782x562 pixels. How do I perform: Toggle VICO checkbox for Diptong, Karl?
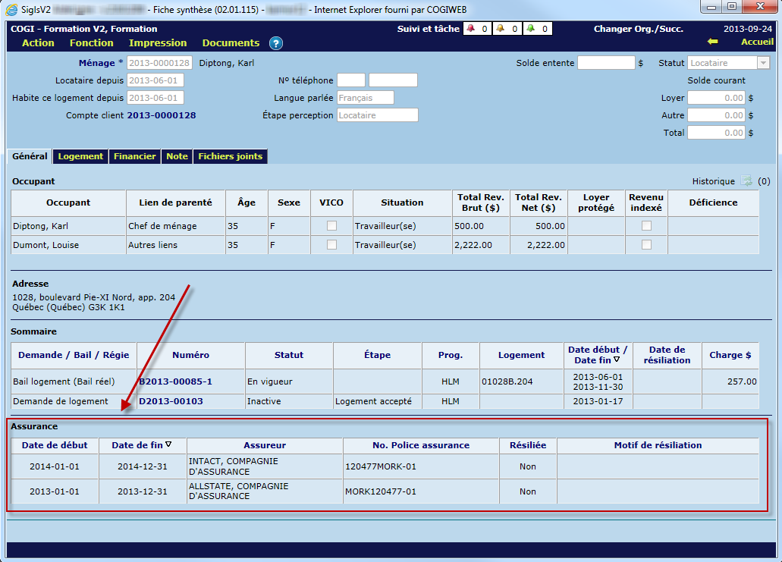coord(331,225)
